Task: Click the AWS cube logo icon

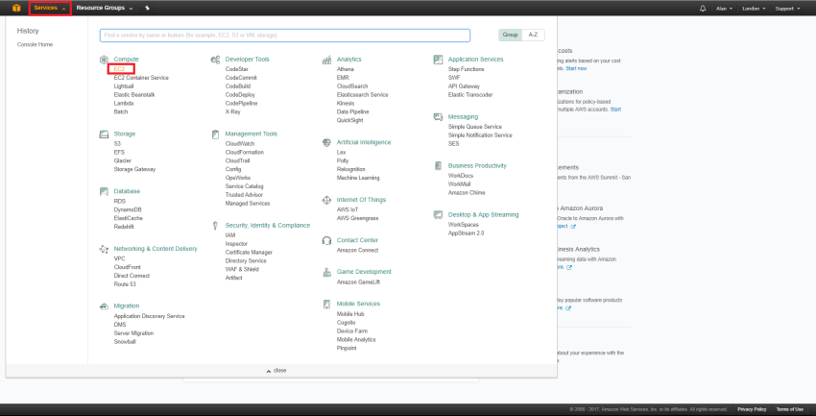Action: (16, 8)
